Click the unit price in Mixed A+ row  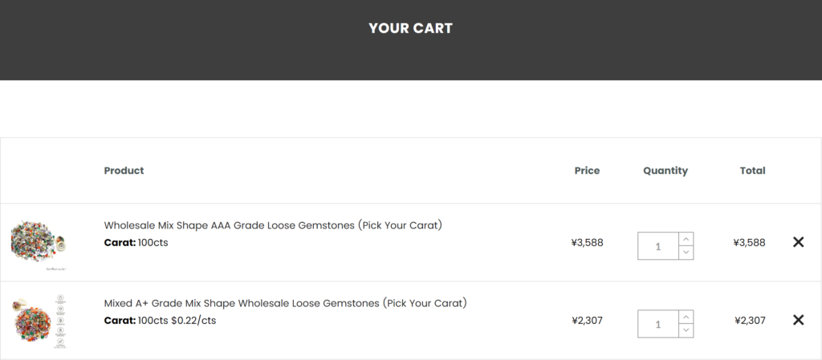587,320
